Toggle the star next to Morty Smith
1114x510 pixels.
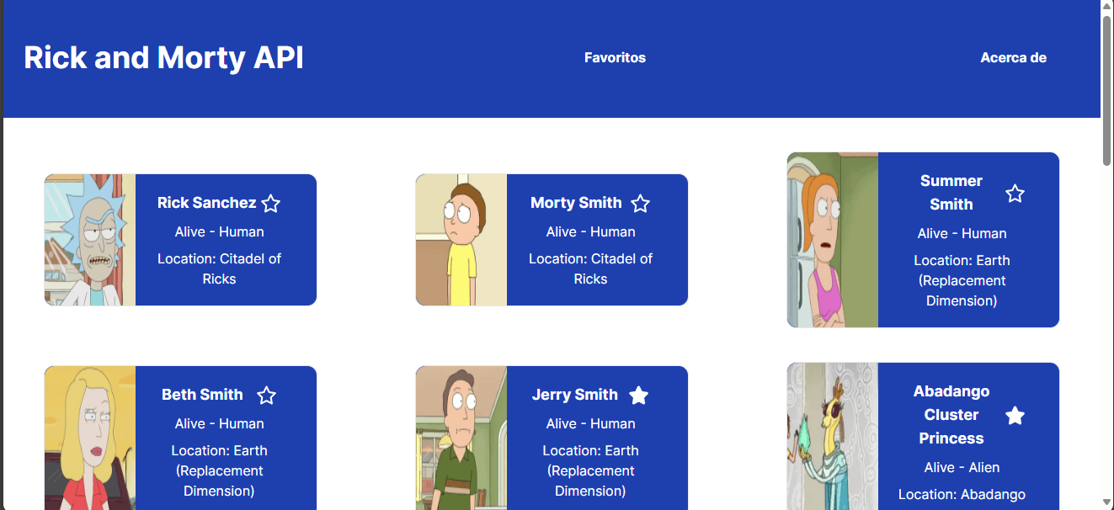[641, 204]
